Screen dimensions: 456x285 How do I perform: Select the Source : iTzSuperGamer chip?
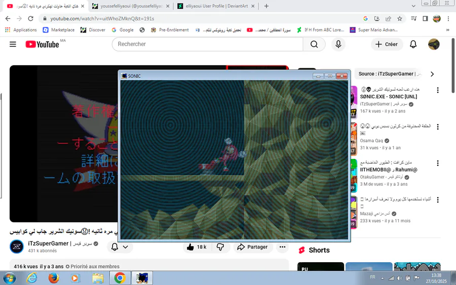pyautogui.click(x=389, y=74)
